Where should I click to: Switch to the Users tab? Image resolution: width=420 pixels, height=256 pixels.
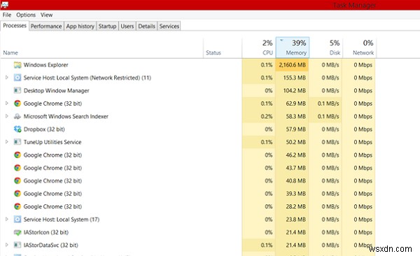coord(127,27)
